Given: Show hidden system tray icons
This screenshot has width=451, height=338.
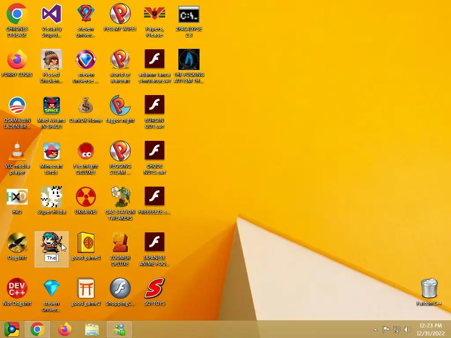Looking at the screenshot, I should pos(375,330).
